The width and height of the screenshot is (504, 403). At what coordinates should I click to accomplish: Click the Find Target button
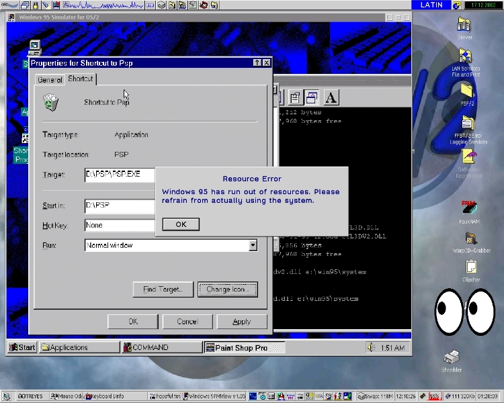[x=163, y=289]
